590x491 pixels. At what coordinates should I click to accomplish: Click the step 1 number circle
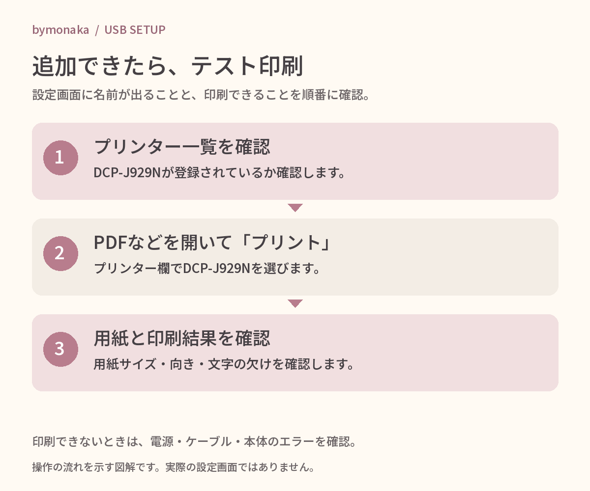[60, 158]
